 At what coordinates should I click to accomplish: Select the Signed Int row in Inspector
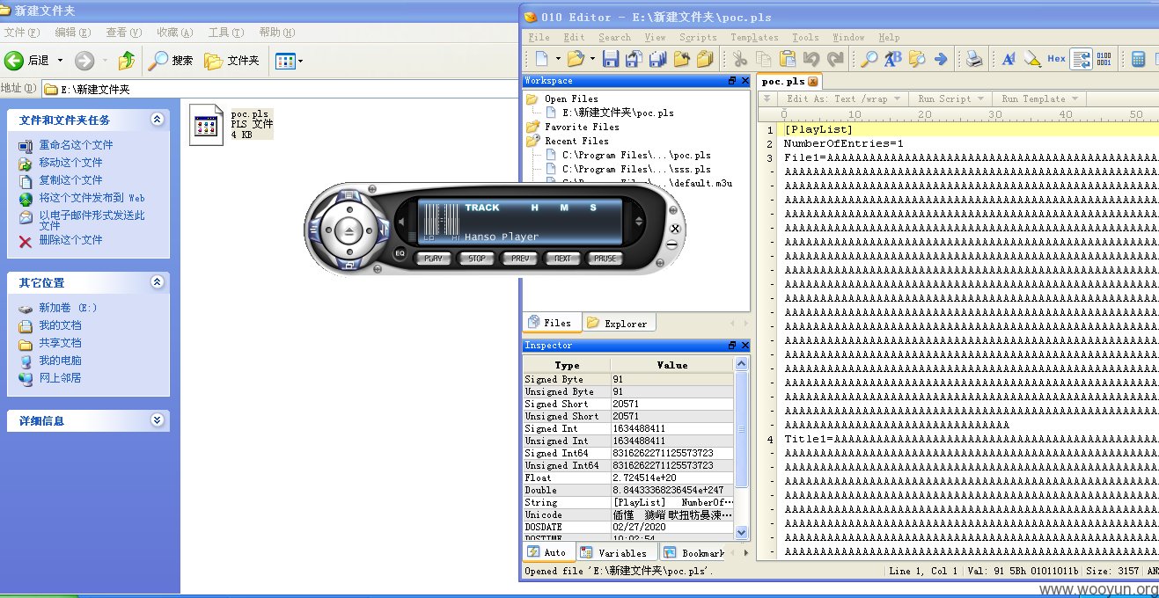tap(628, 428)
